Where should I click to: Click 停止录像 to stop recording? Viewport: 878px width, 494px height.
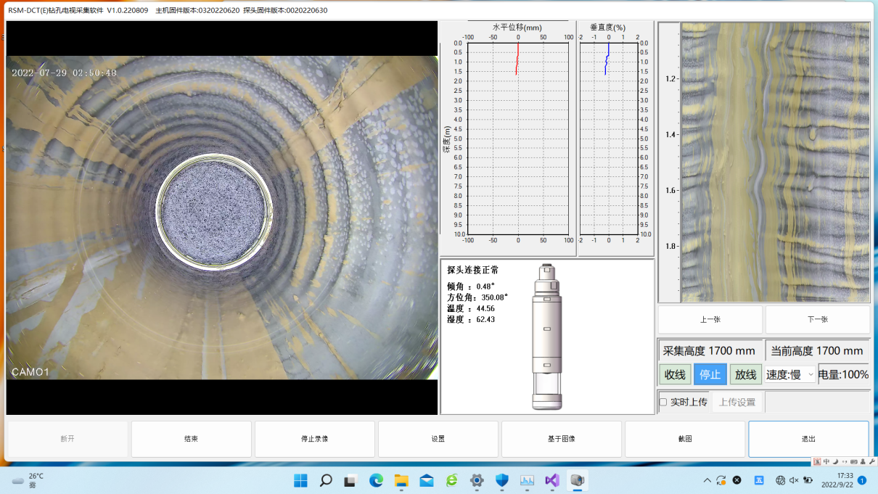tap(314, 439)
